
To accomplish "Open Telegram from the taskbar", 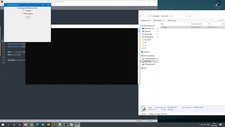I will pos(43,125).
